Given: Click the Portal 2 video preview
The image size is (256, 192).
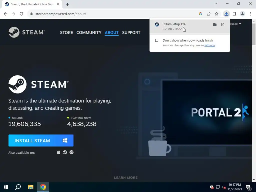Looking at the screenshot, I should tap(207, 112).
